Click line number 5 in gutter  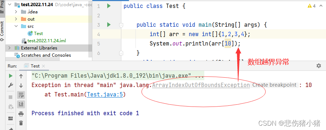[x=98, y=44]
